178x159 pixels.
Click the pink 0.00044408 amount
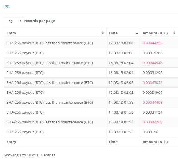tap(152, 102)
